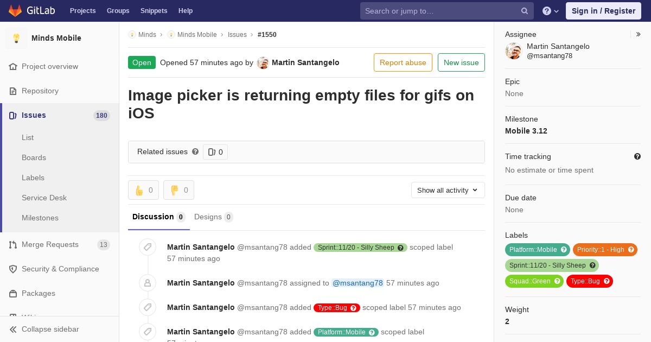Open the Groups menu in navbar
This screenshot has width=651, height=342.
coord(118,11)
